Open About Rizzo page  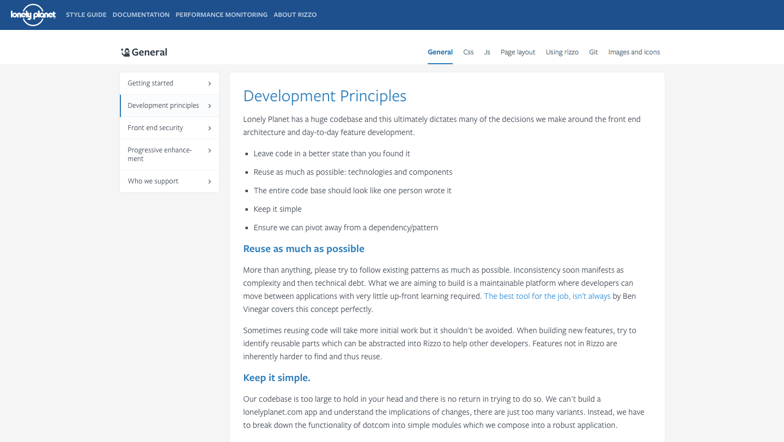[x=295, y=15]
